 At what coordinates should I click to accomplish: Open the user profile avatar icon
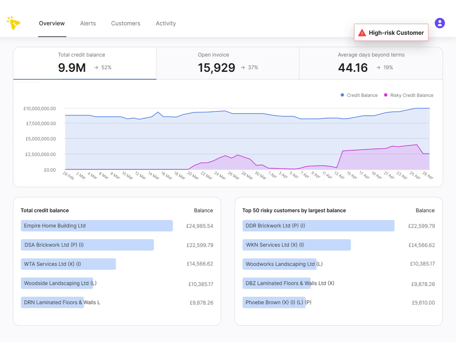tap(440, 23)
